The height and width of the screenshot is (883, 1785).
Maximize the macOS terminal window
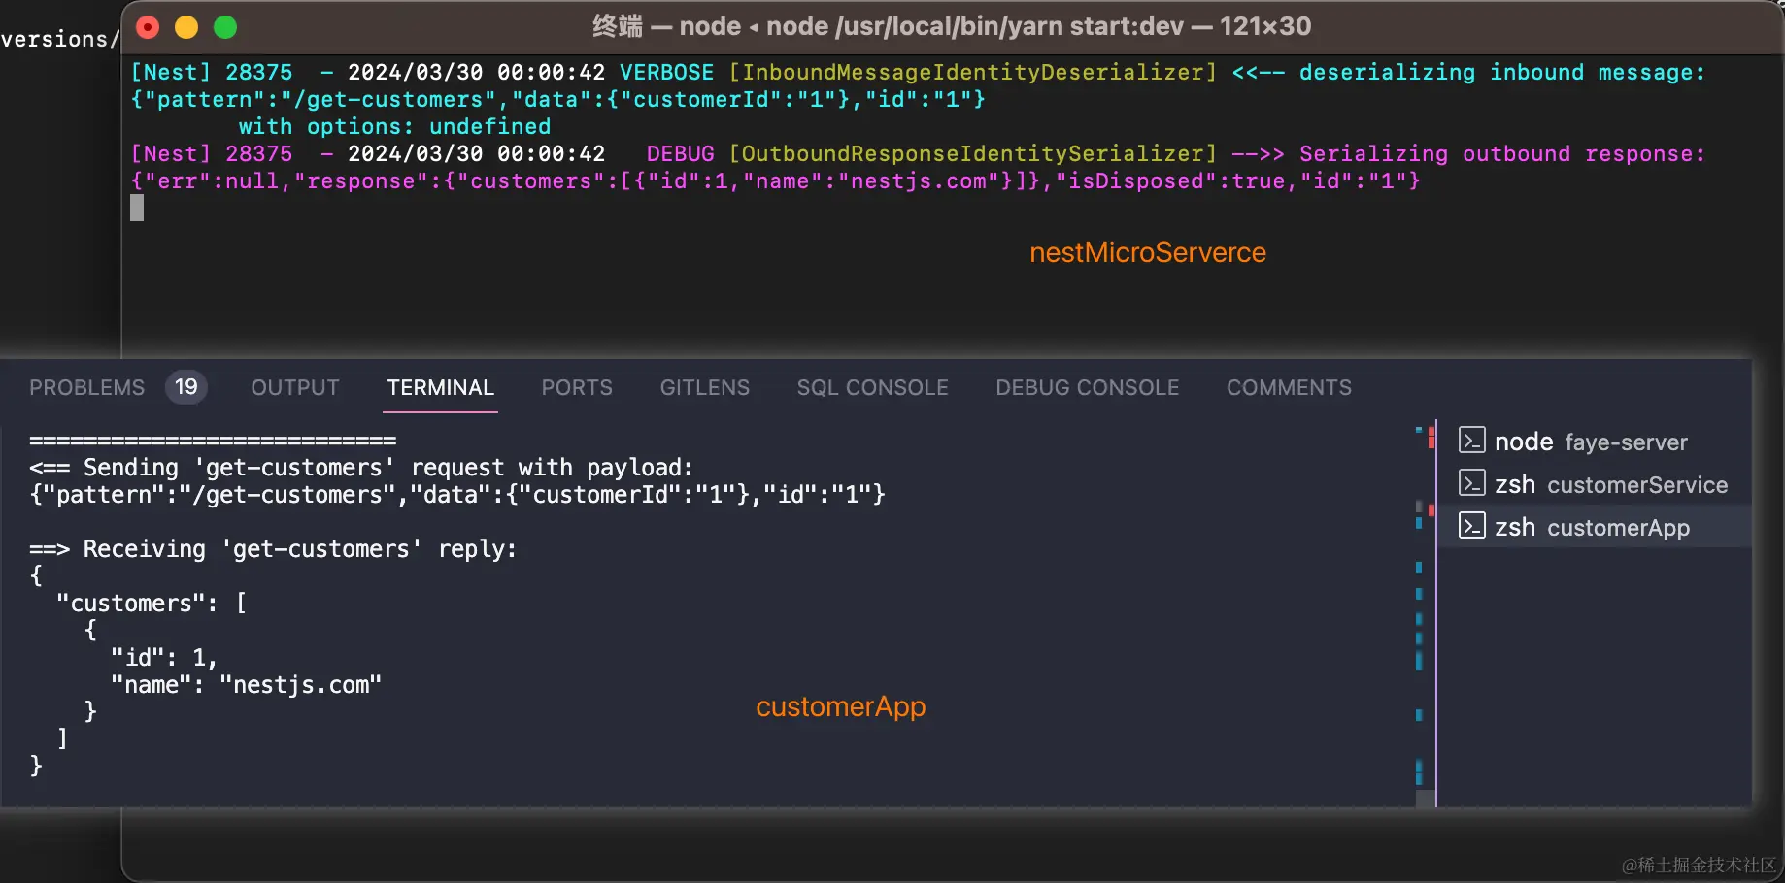click(225, 27)
